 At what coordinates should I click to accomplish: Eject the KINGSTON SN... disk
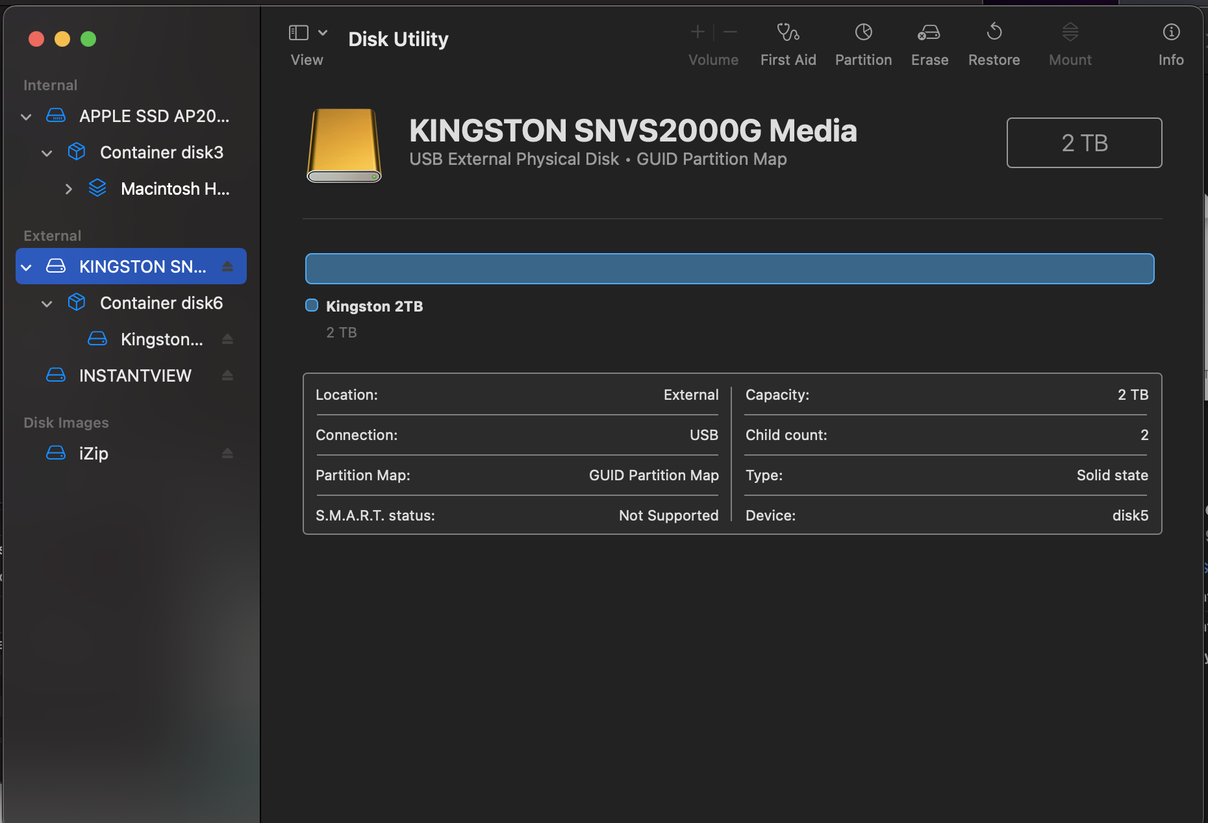click(x=227, y=267)
